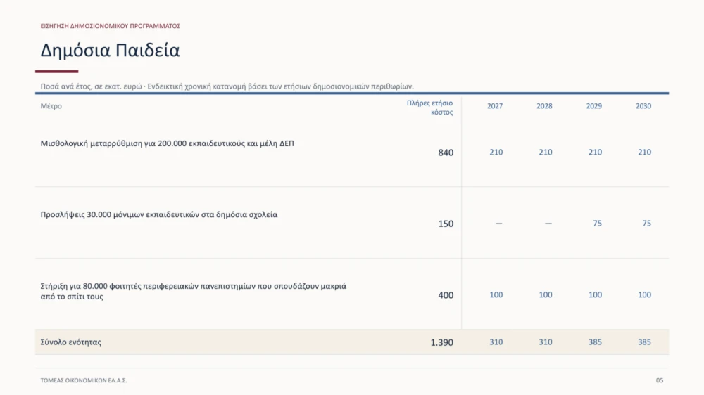The height and width of the screenshot is (395, 704).
Task: Click the subtitle starting "Ποσά ανά έτος"
Action: click(x=227, y=86)
